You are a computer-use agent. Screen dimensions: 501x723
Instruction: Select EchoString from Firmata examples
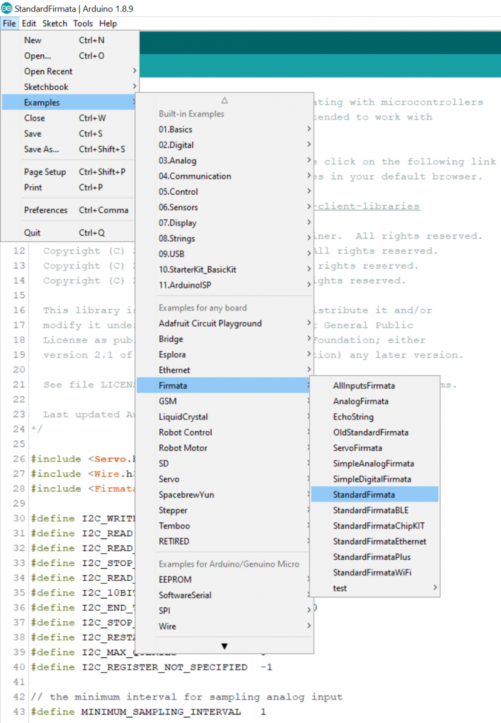(x=353, y=417)
